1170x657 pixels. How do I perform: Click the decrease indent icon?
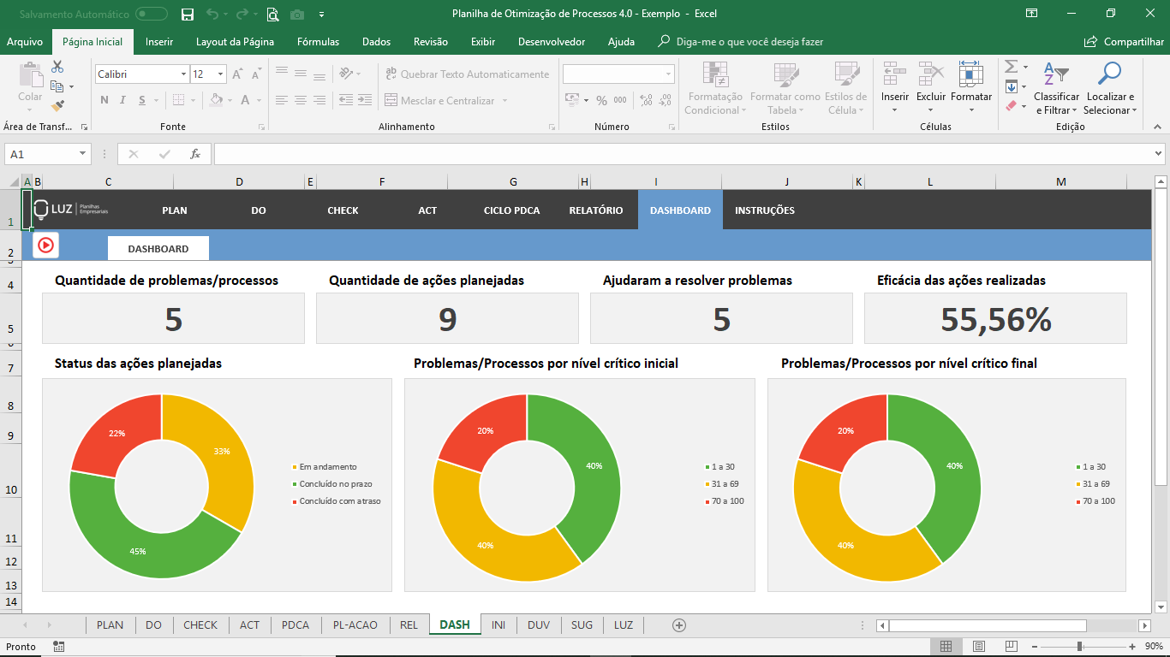point(347,100)
